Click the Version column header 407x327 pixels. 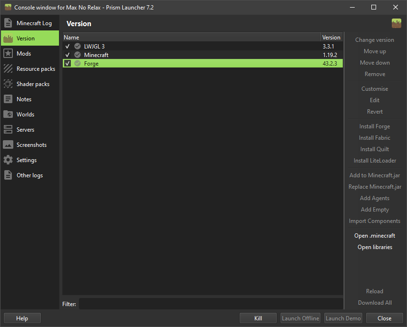pyautogui.click(x=332, y=38)
